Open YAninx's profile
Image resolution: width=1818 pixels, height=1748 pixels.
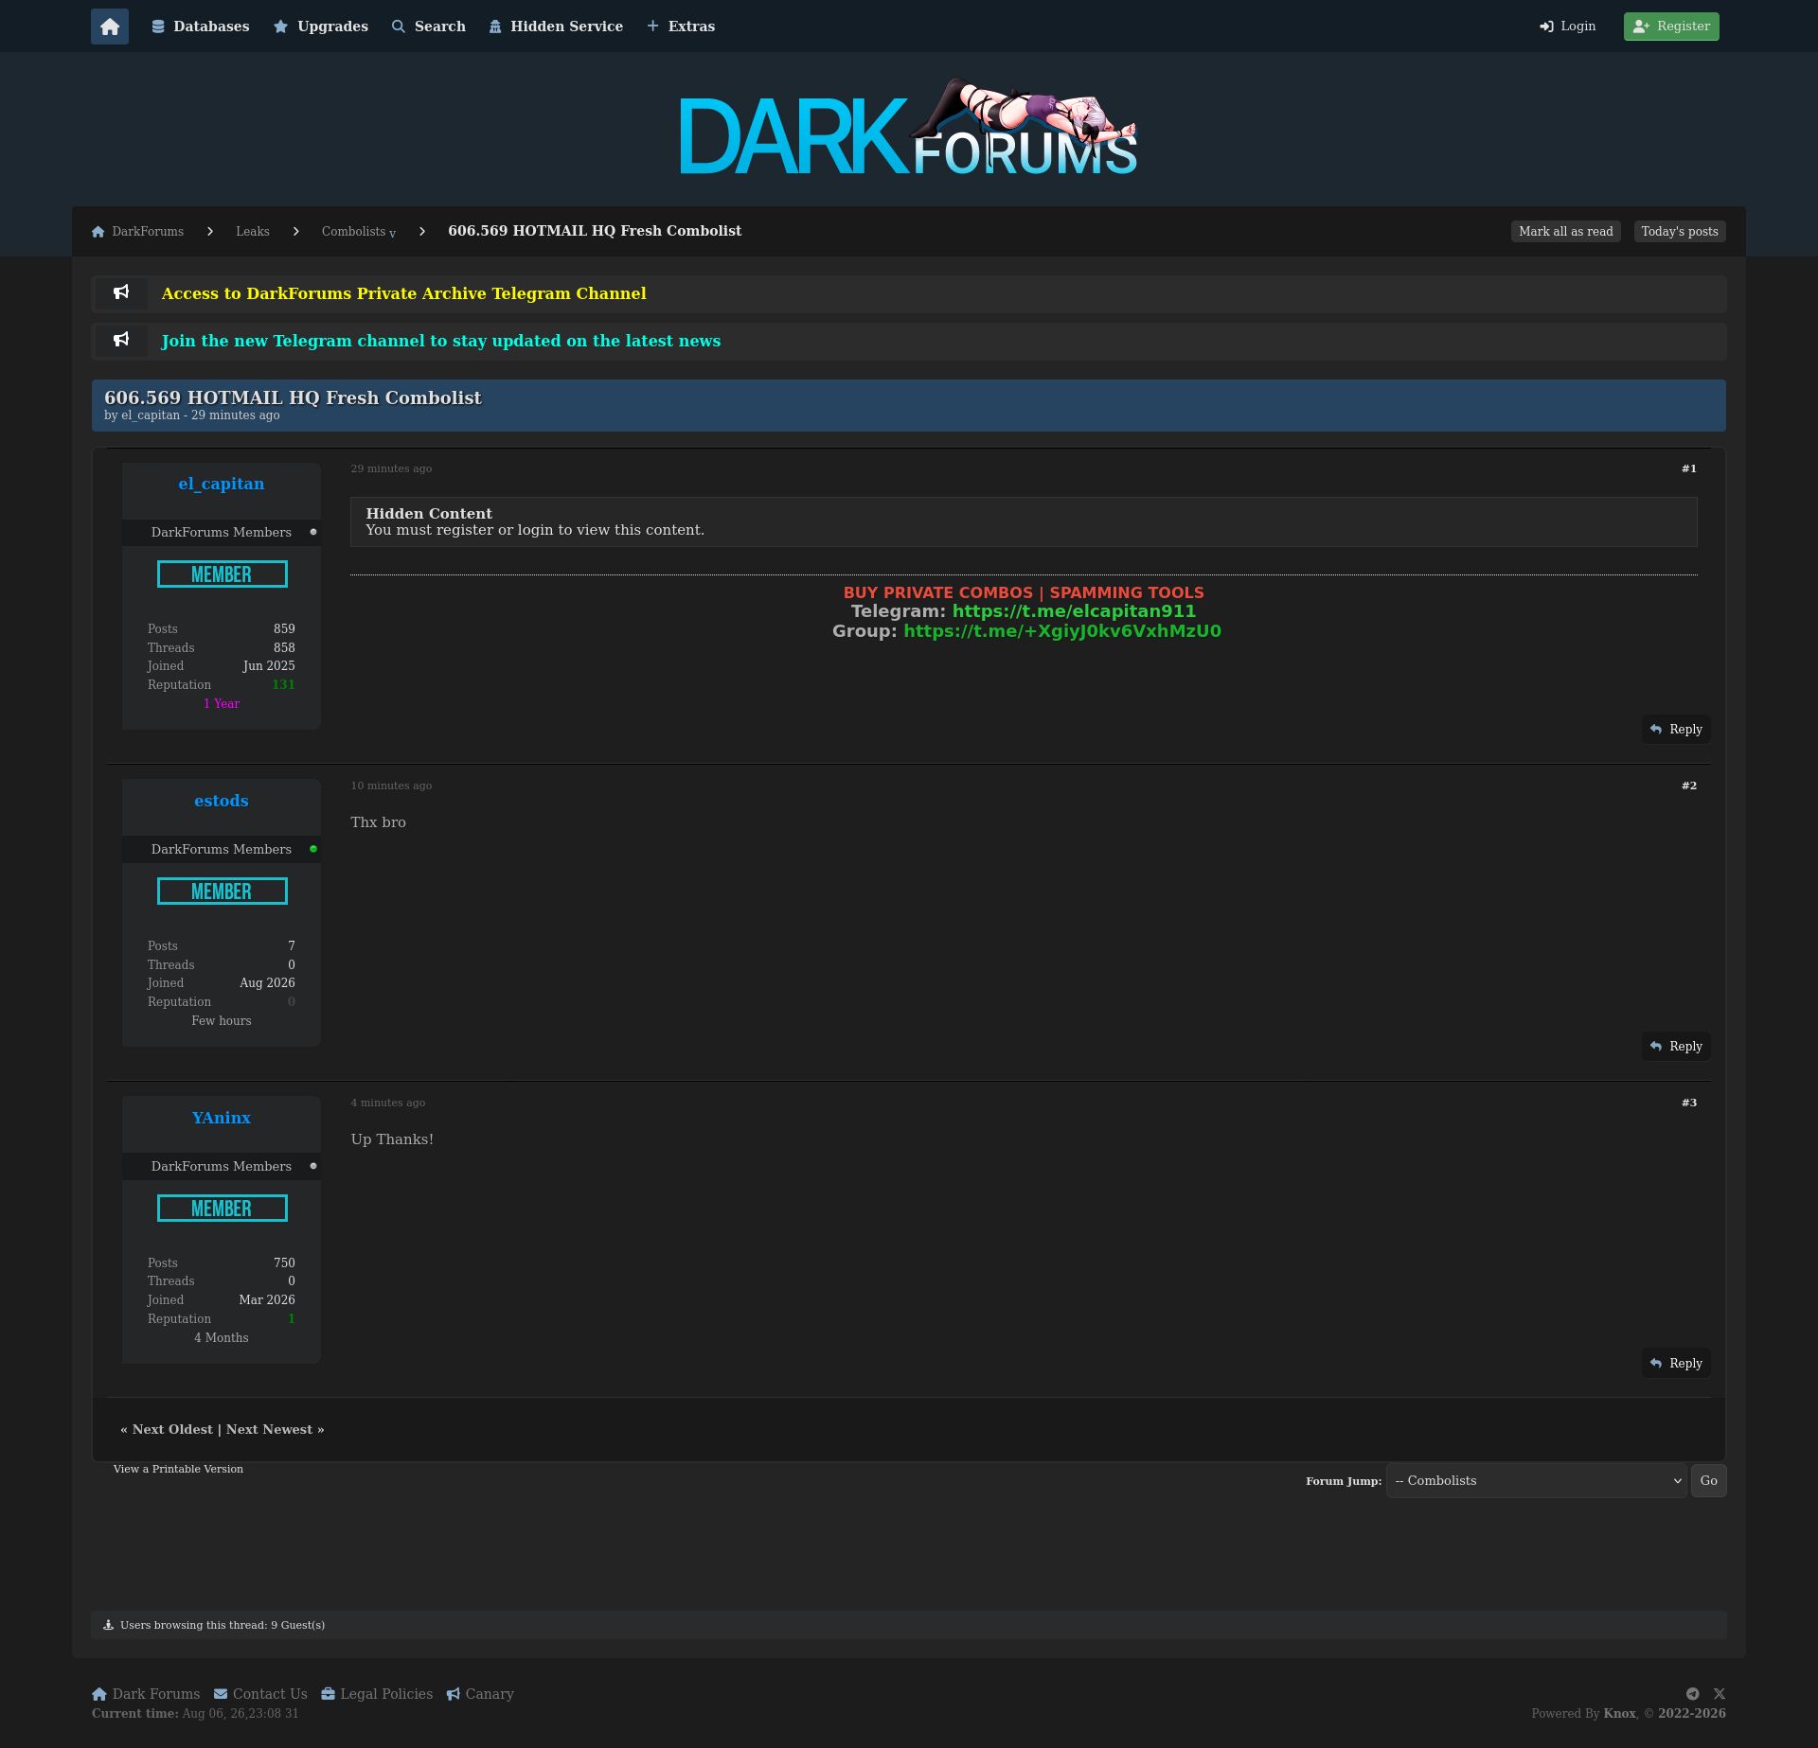point(222,1118)
